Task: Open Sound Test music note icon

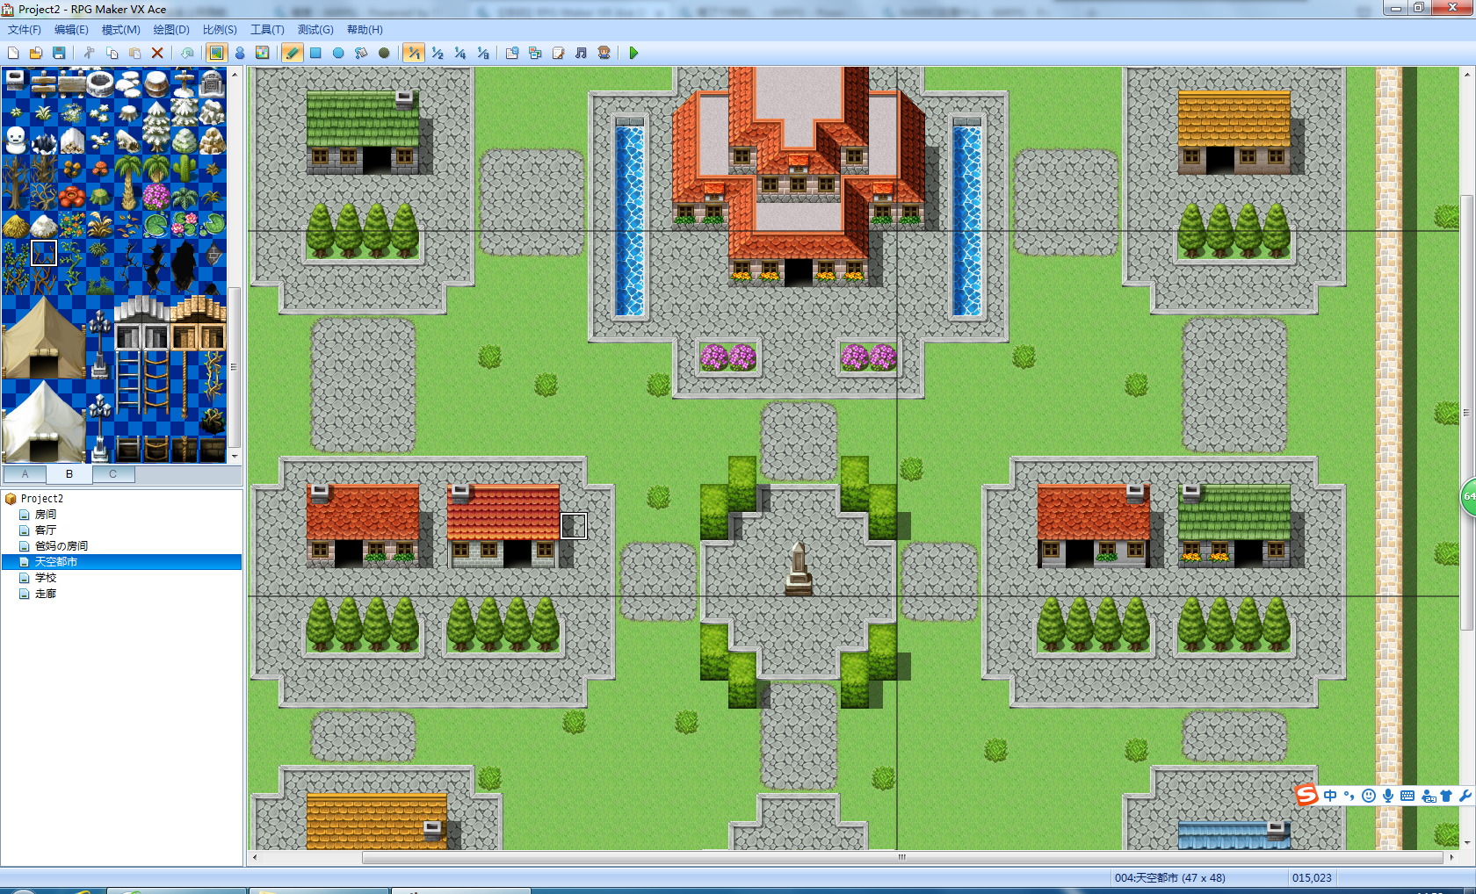Action: 581,54
